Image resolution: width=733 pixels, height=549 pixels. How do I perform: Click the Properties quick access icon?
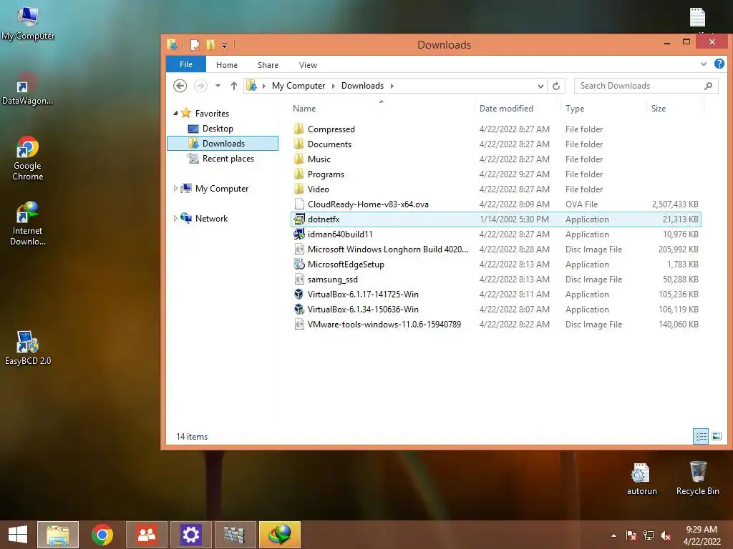(195, 45)
